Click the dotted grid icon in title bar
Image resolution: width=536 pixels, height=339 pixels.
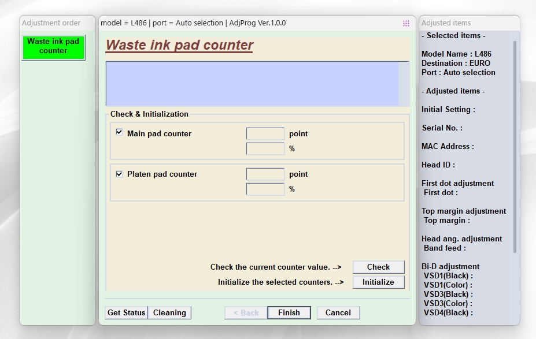(x=406, y=23)
